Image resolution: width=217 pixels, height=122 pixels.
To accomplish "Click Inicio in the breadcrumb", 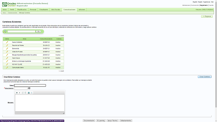I will pos(4,13).
